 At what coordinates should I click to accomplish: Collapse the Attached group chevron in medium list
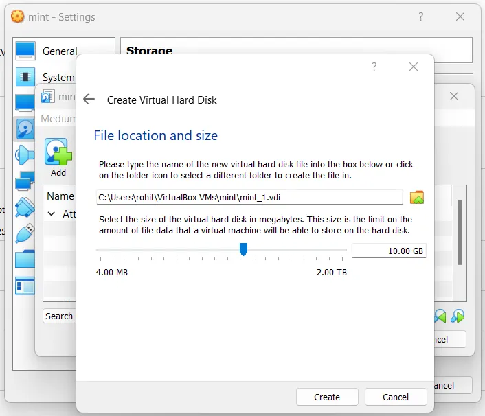(52, 214)
